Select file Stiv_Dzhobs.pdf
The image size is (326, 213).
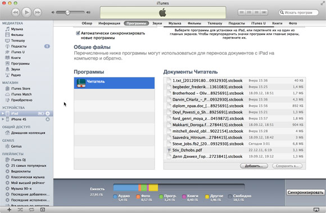tap(234, 150)
